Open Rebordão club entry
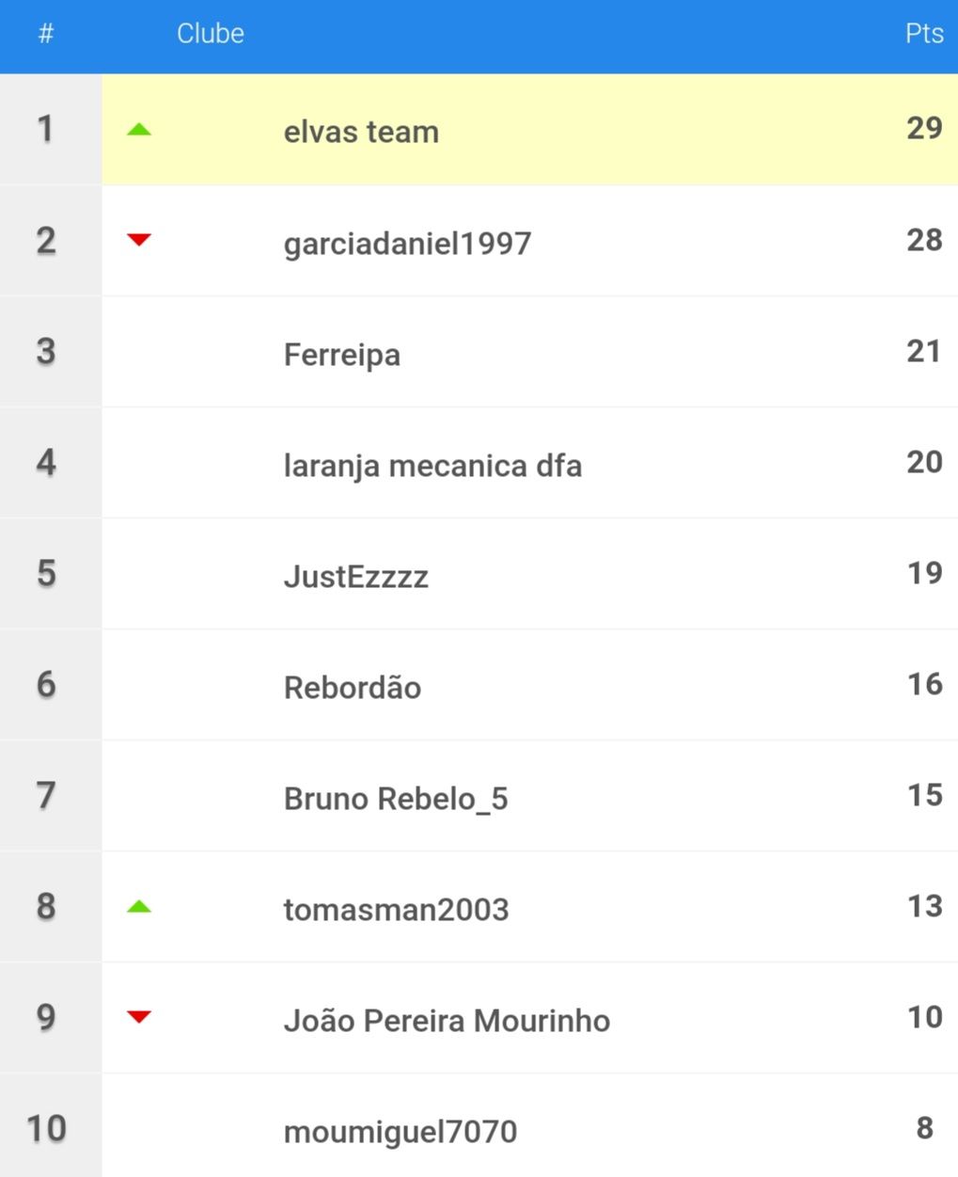Image resolution: width=958 pixels, height=1177 pixels. tap(353, 688)
